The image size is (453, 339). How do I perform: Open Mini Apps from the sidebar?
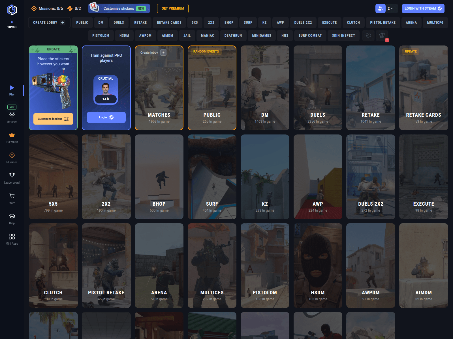click(12, 237)
